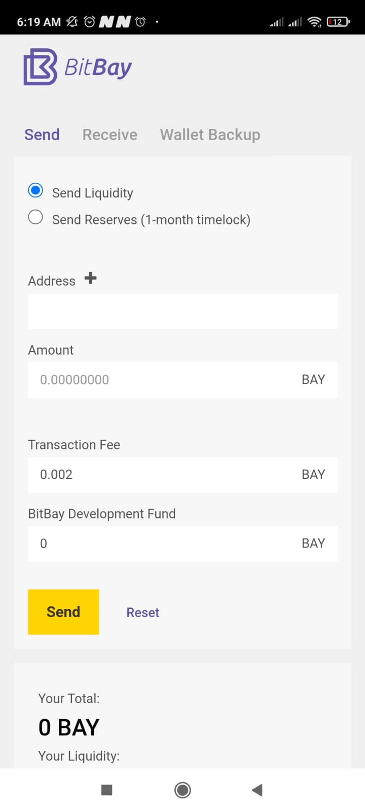Tap the Android back navigation arrow
Screen dimensions: 365x812
[257, 790]
